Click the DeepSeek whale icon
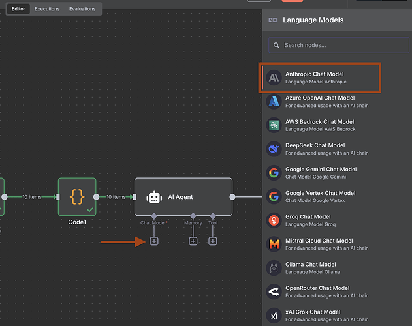 (x=274, y=149)
